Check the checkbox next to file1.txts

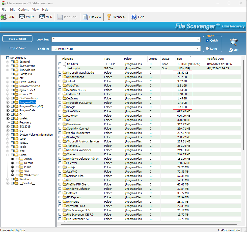[x=60, y=64]
